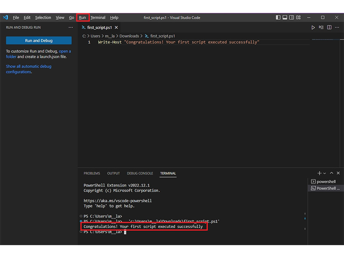Open the Terminal menu
344x258 pixels.
click(x=98, y=18)
